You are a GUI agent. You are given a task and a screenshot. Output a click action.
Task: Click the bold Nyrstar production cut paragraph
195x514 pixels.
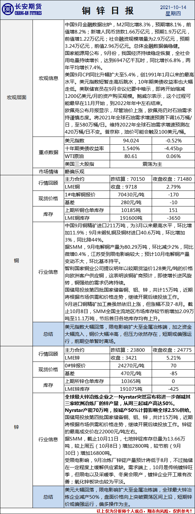(129, 403)
